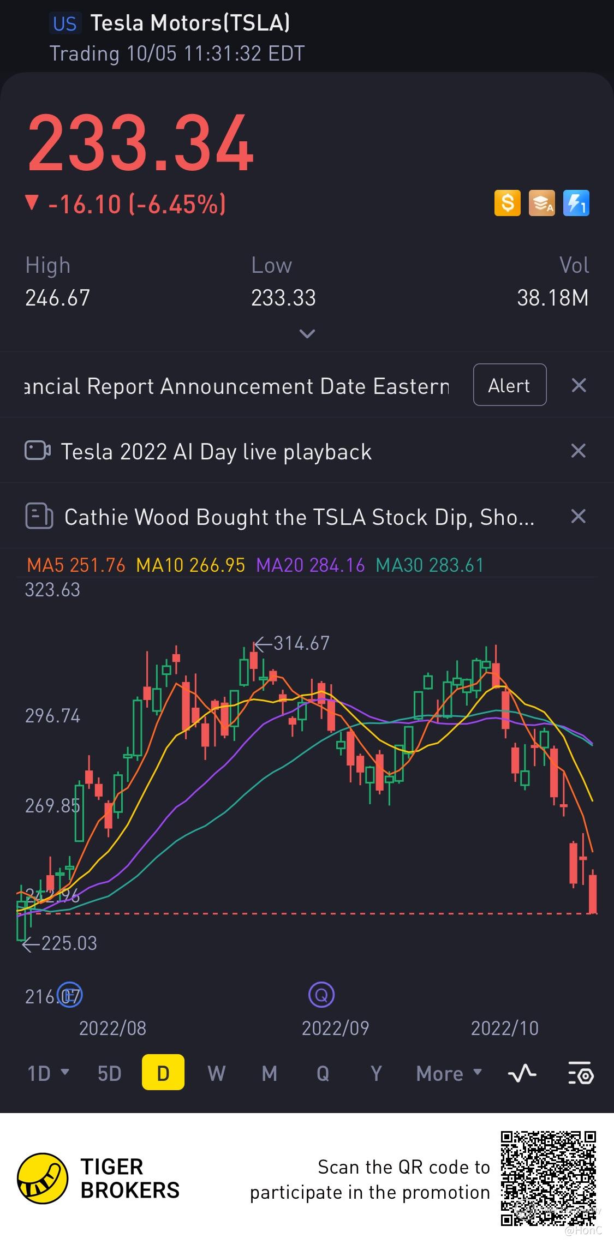Open Cathie Wood Bought the TSLA news
614x1244 pixels.
click(x=299, y=517)
